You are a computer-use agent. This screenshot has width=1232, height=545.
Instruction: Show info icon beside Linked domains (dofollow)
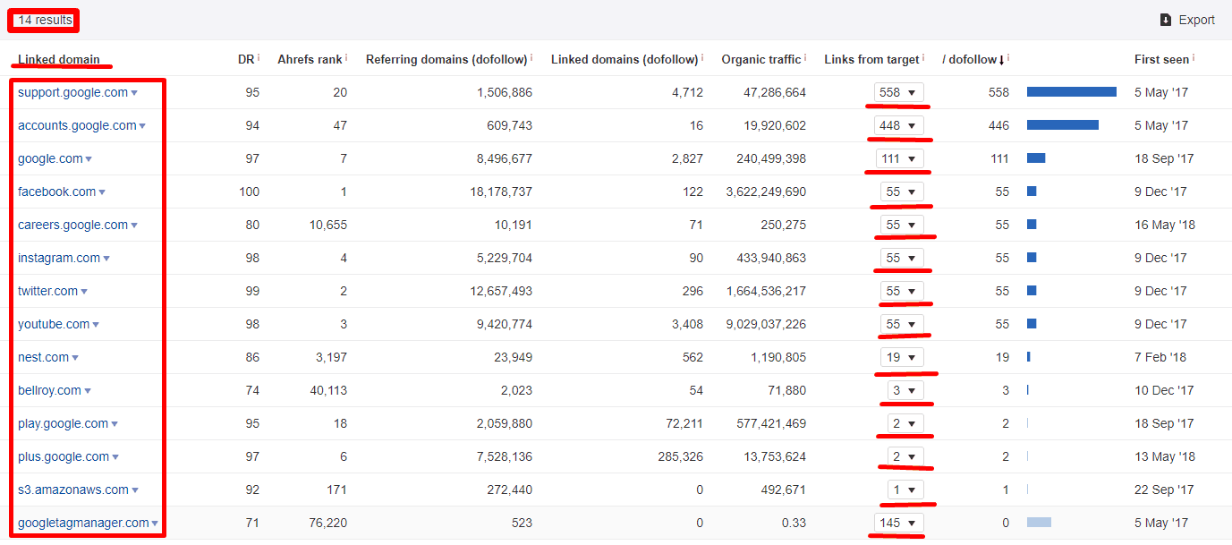701,57
